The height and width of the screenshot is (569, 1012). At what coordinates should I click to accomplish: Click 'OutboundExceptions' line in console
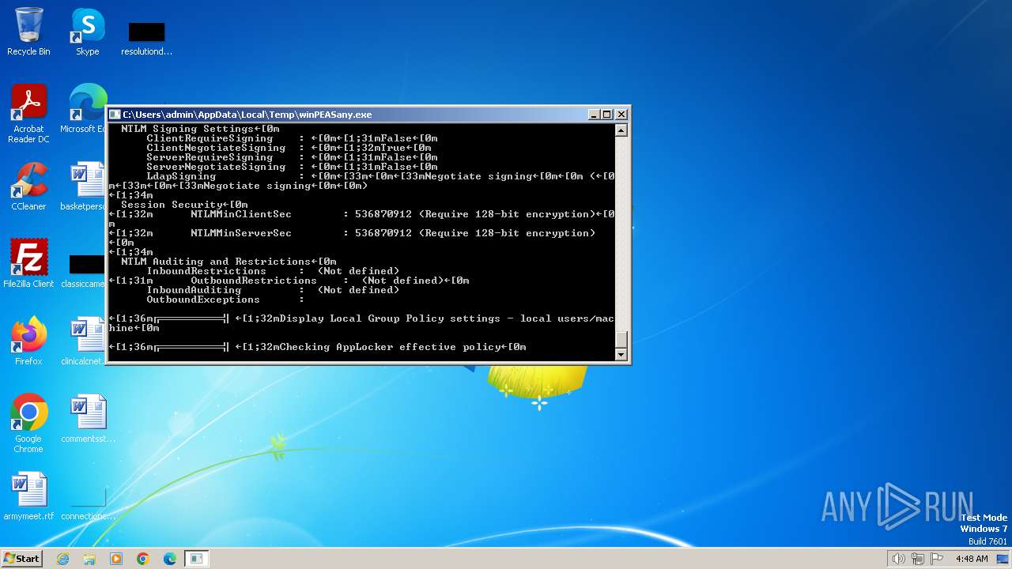[x=225, y=300]
